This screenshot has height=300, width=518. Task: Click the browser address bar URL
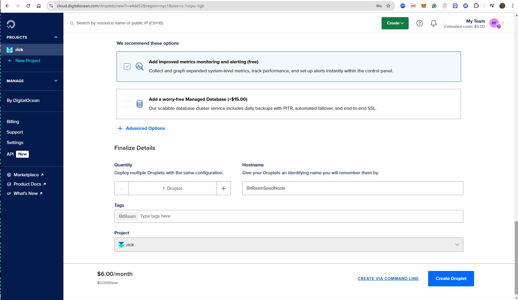click(x=130, y=6)
